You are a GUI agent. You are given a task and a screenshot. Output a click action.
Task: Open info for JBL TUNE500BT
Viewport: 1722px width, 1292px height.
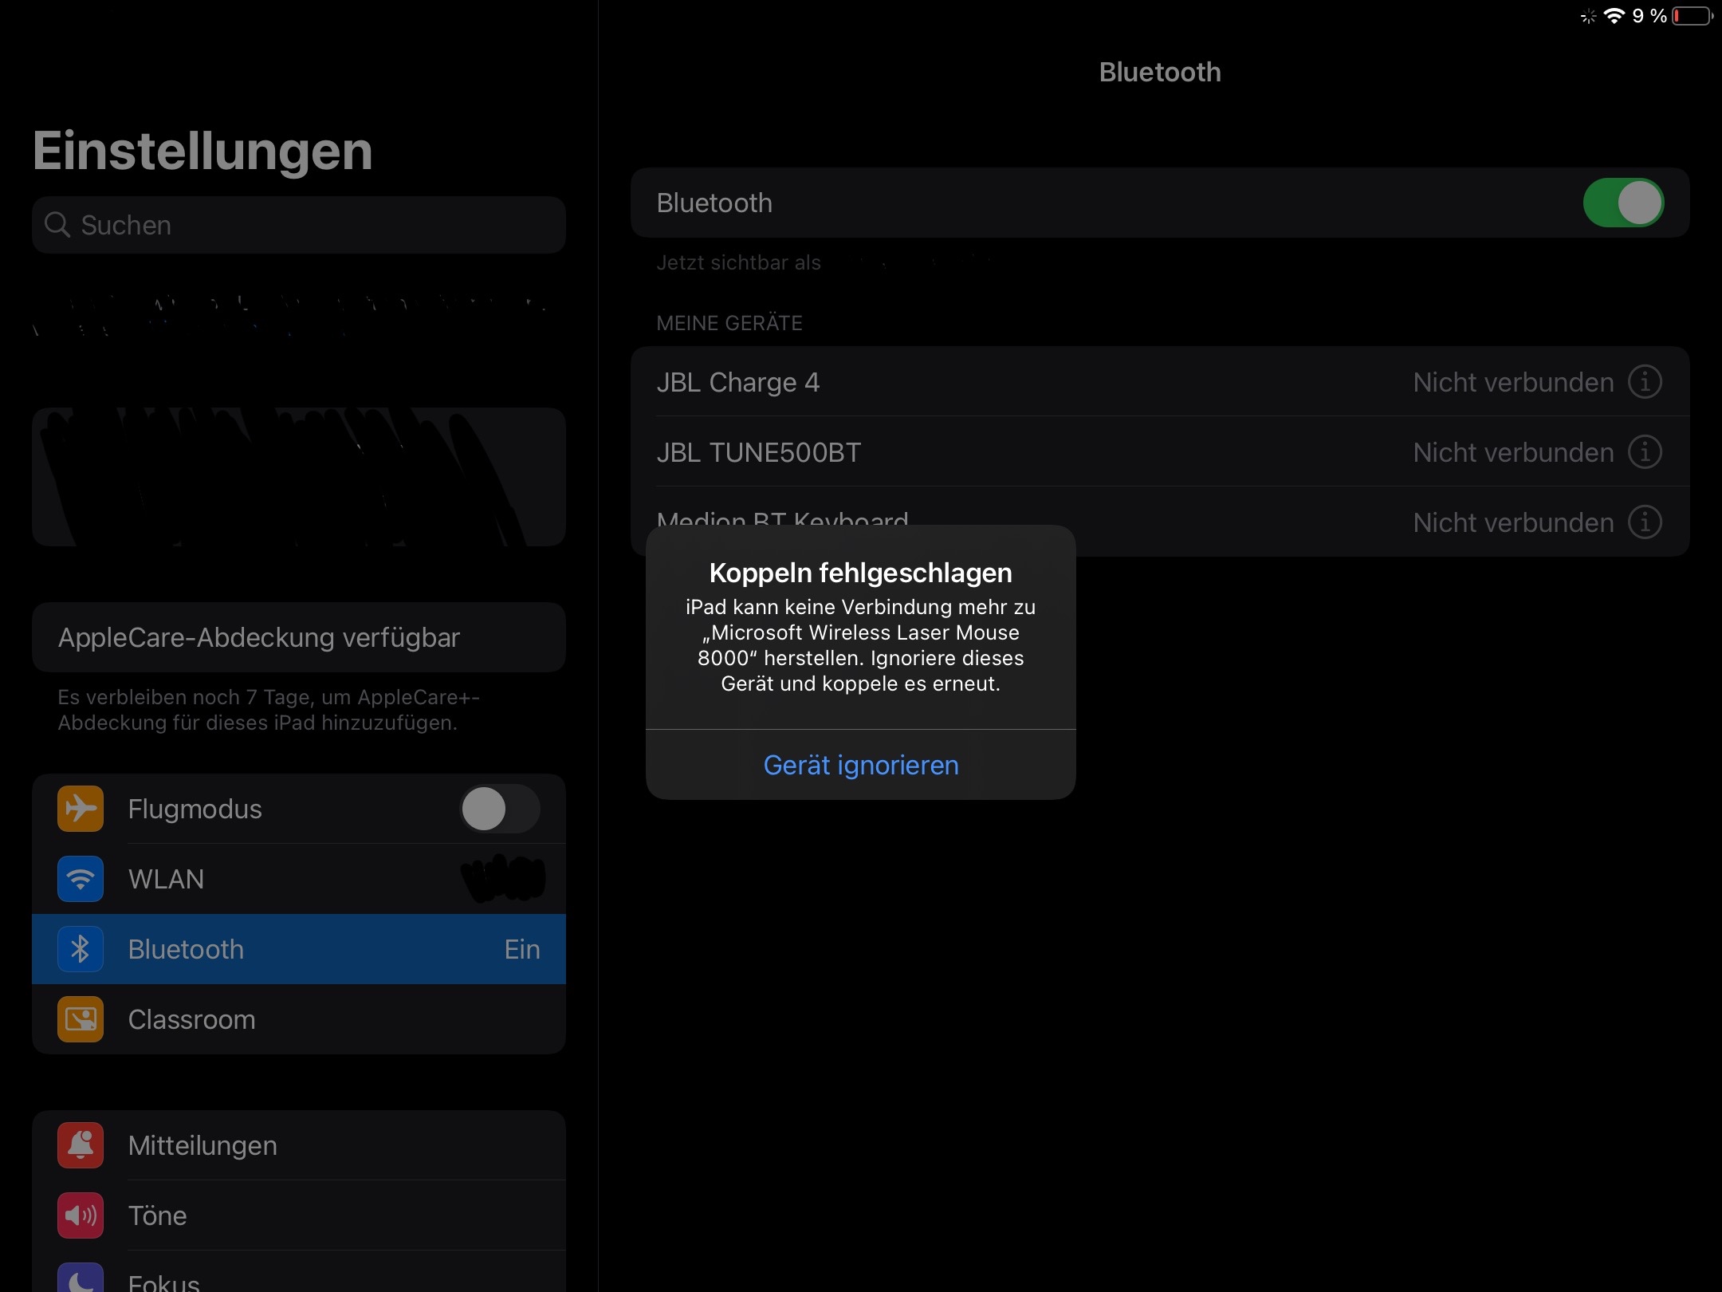(1645, 452)
